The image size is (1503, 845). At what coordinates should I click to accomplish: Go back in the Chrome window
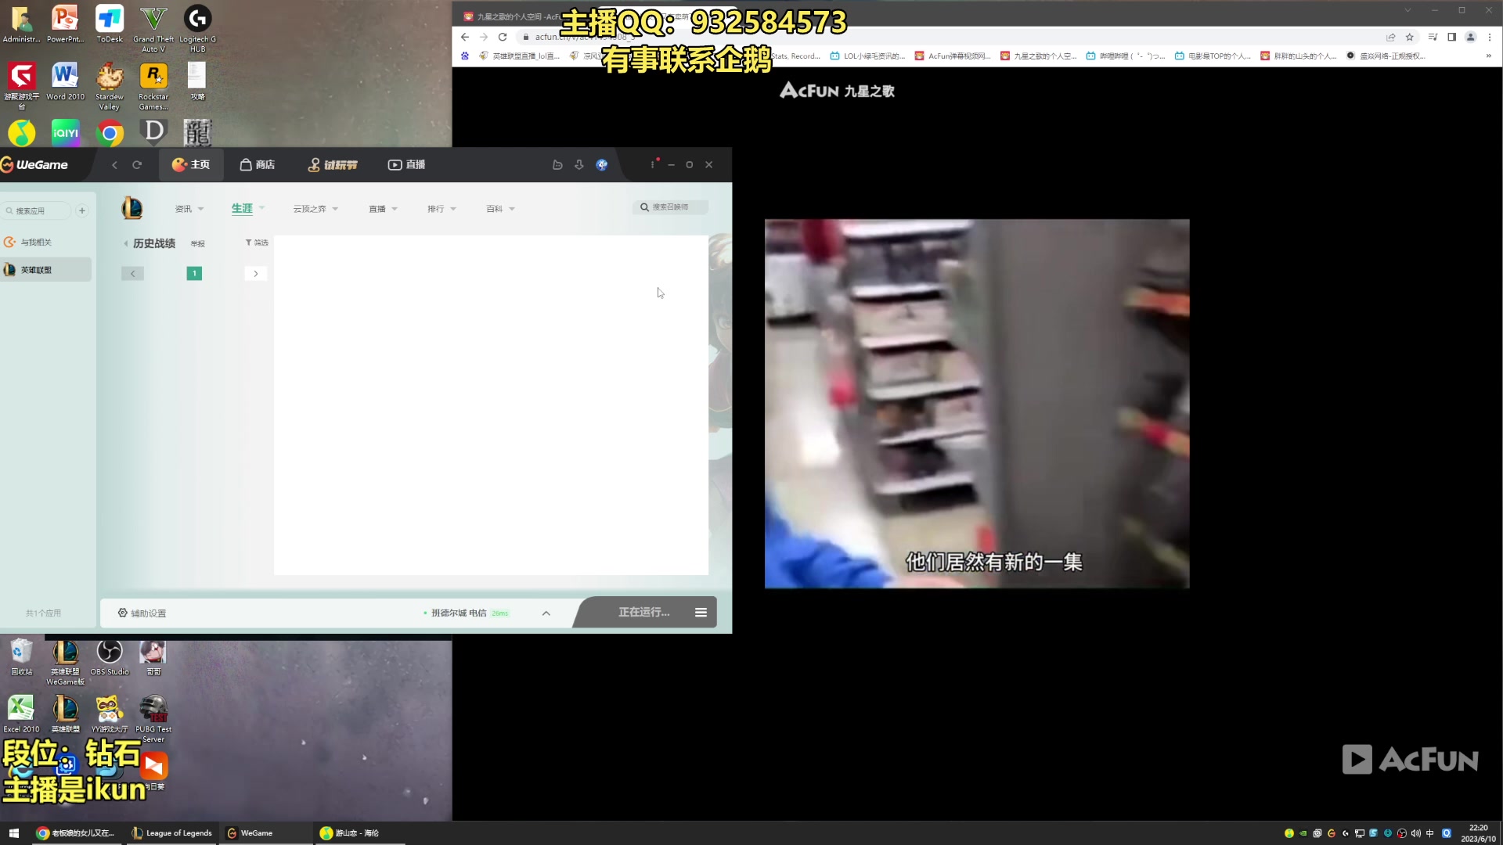[465, 37]
